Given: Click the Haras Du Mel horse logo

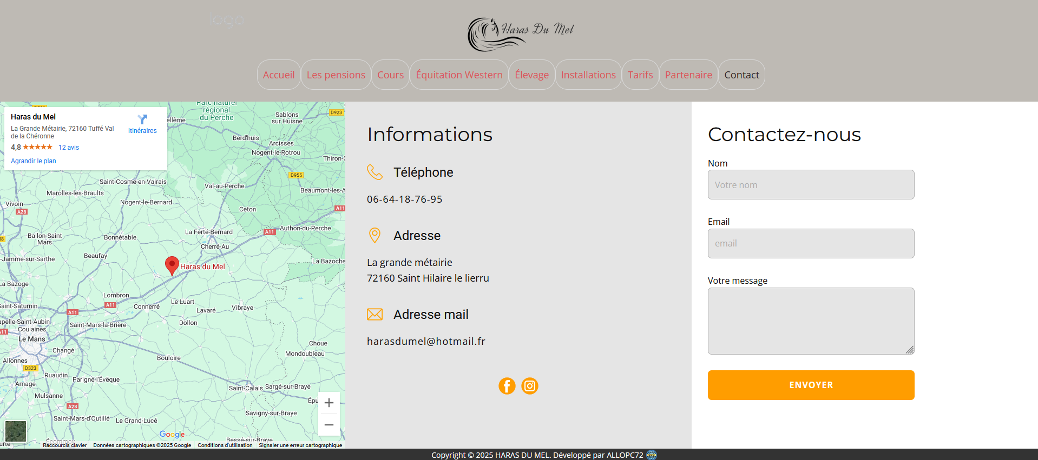Looking at the screenshot, I should coord(520,34).
